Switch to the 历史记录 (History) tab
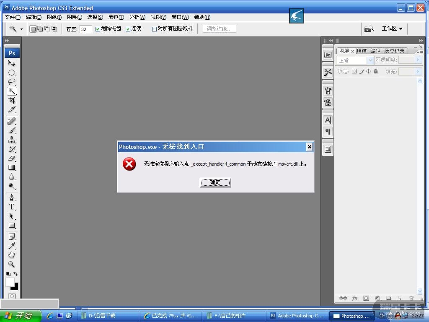 [x=394, y=51]
